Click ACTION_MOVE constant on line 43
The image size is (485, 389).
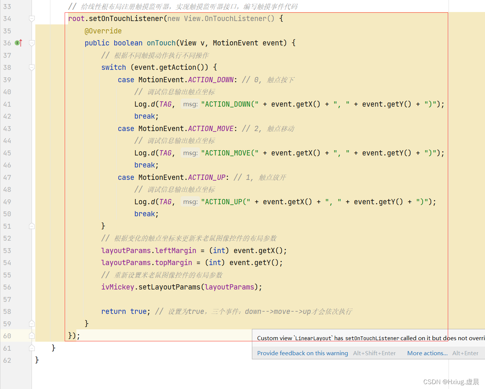coord(211,129)
